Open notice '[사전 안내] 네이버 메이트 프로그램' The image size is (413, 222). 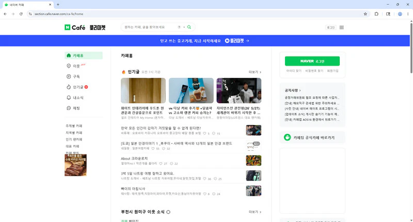point(312,108)
